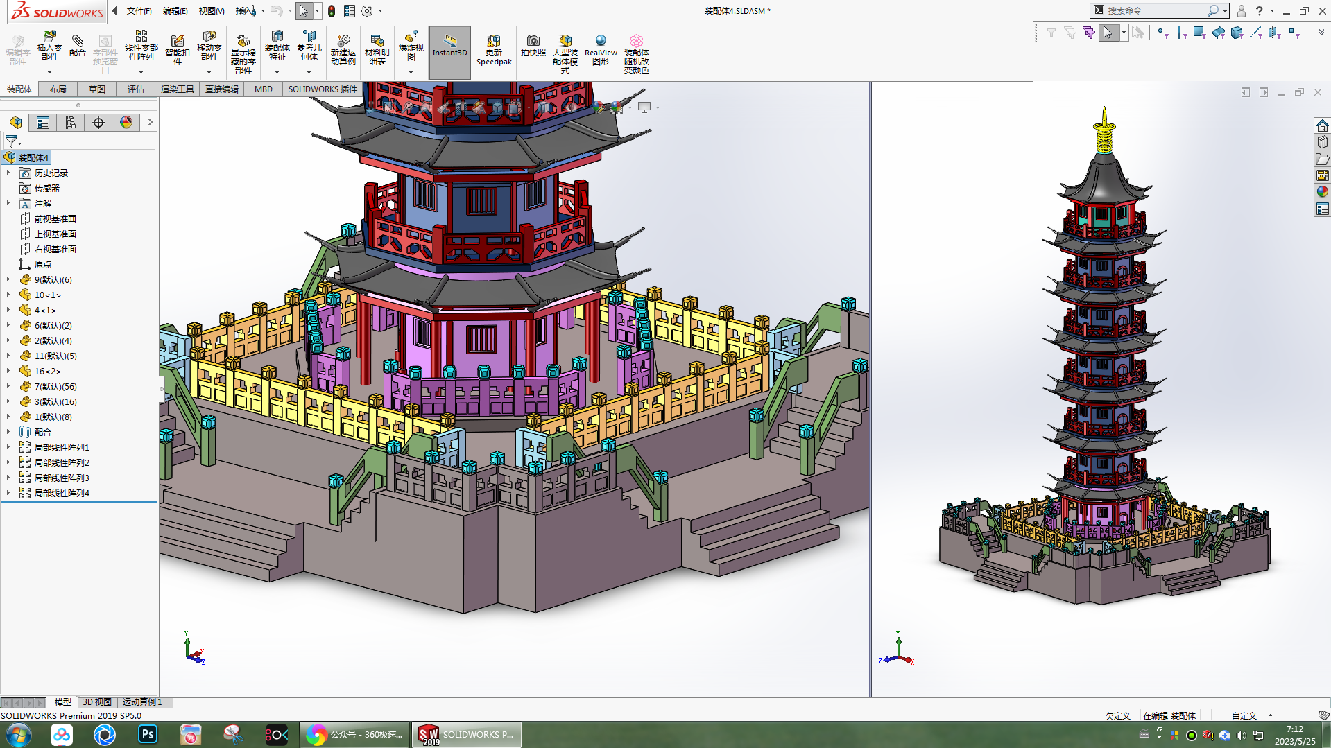Screen dimensions: 1331x748
Task: Open Appearances color ball in task pane
Action: 1323,192
